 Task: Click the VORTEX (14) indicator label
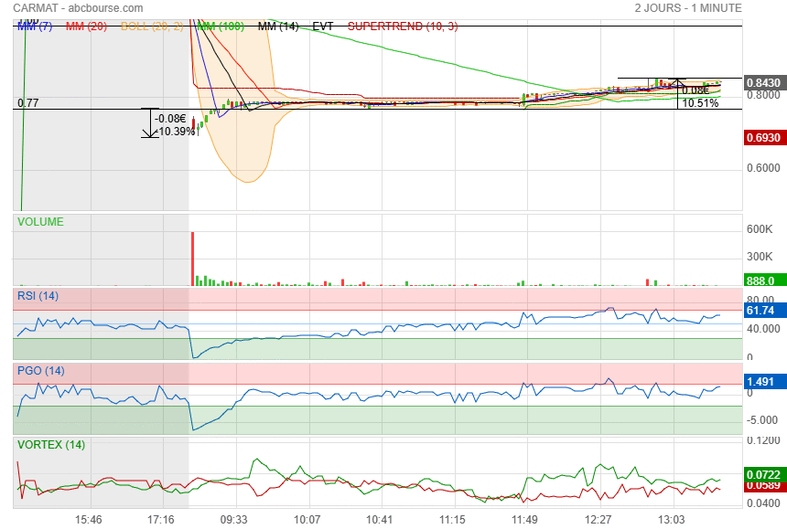[x=51, y=445]
